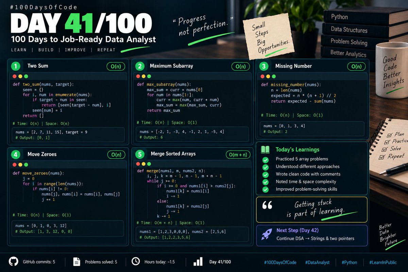
Task: Toggle the check beside Wrote clean code with comments
Action: pos(266,174)
